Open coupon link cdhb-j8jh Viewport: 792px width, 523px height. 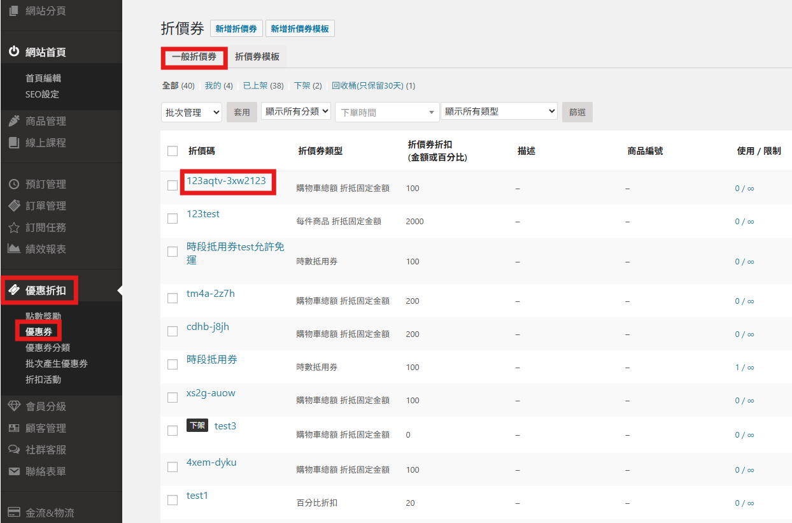pyautogui.click(x=208, y=327)
